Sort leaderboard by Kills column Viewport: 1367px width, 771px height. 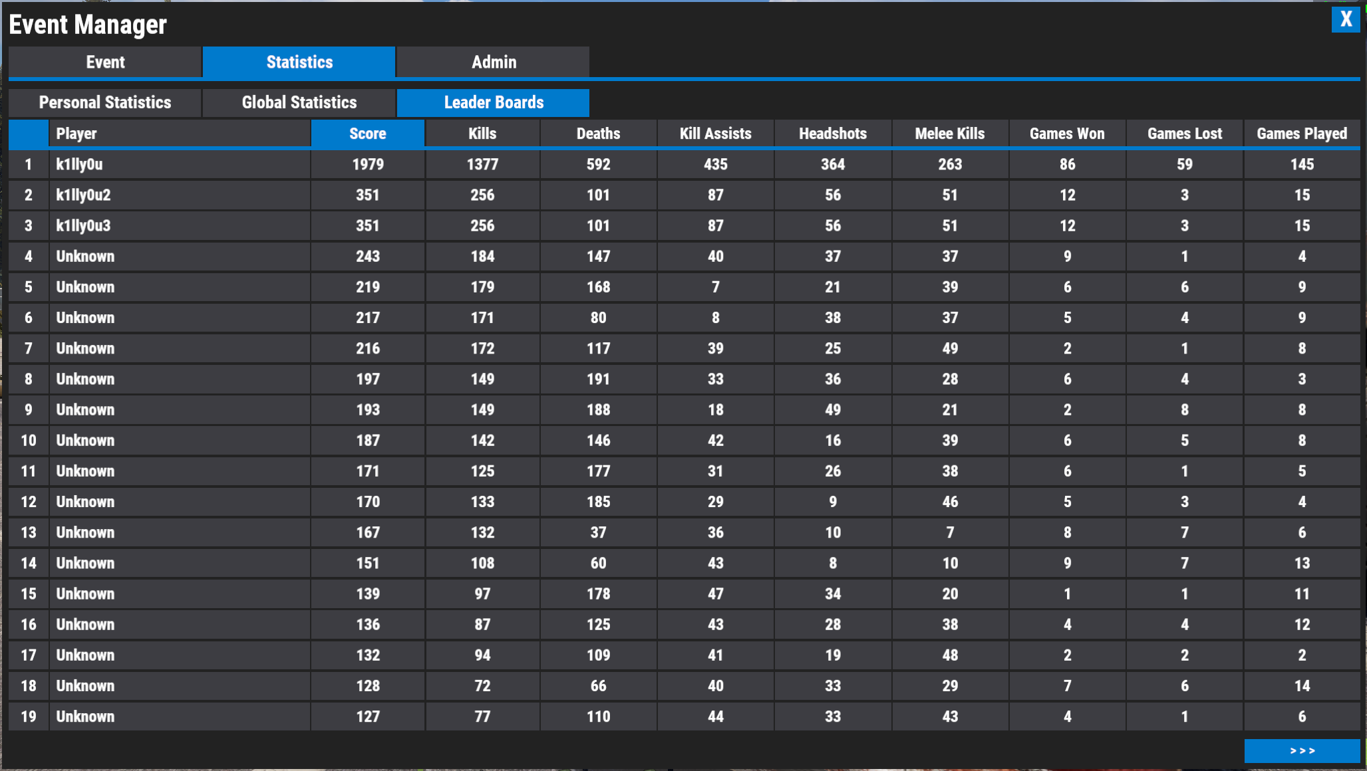[x=482, y=134]
